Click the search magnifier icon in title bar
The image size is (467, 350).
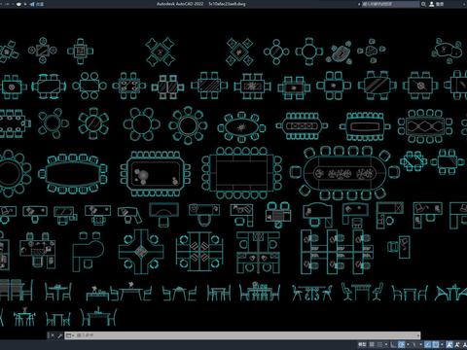423,4
